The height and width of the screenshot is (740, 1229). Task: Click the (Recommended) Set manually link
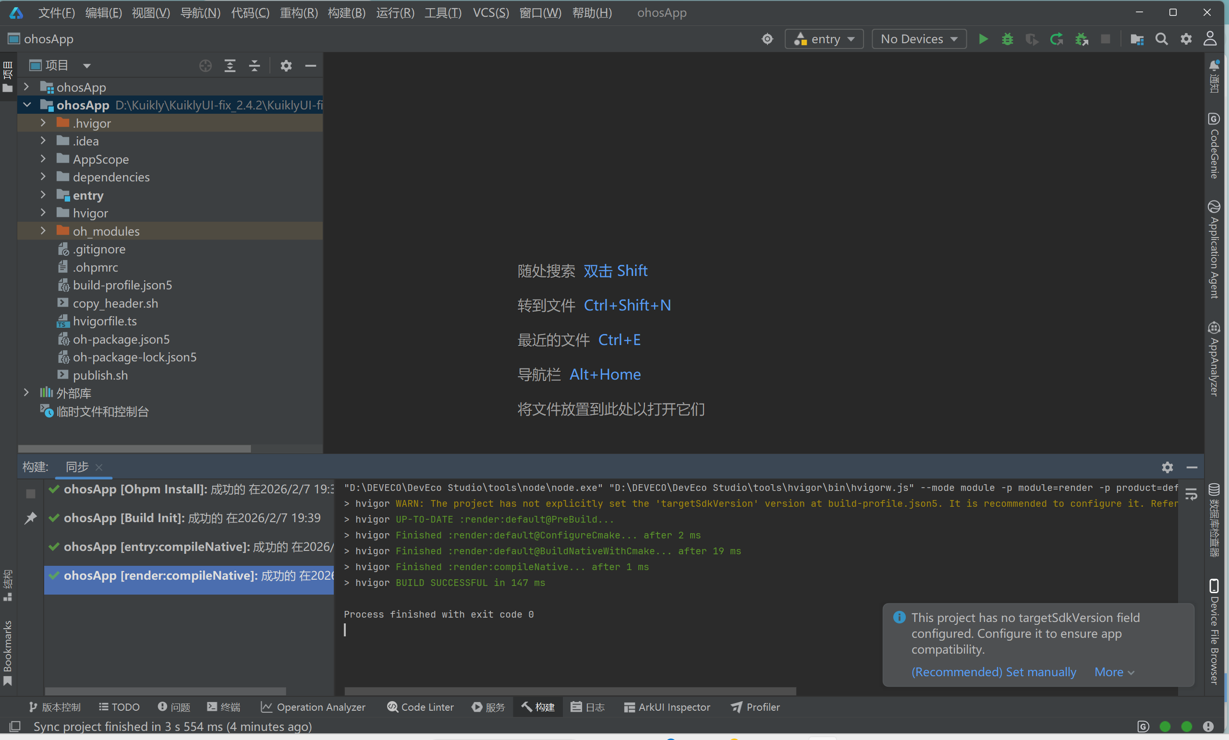click(994, 672)
